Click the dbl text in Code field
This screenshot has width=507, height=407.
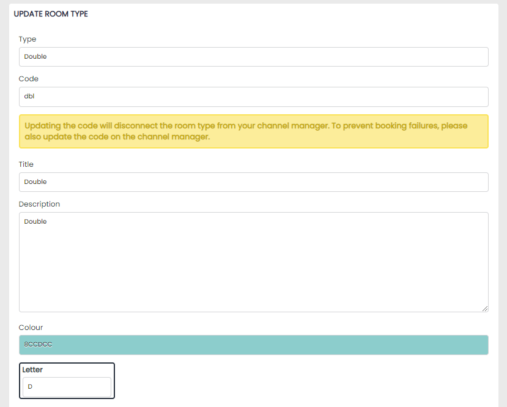29,97
